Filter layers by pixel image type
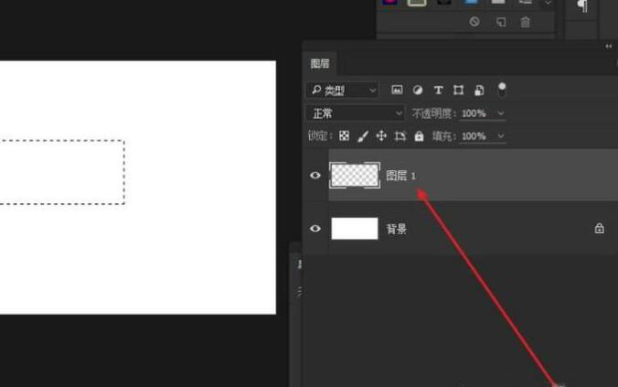The image size is (618, 387). (397, 90)
